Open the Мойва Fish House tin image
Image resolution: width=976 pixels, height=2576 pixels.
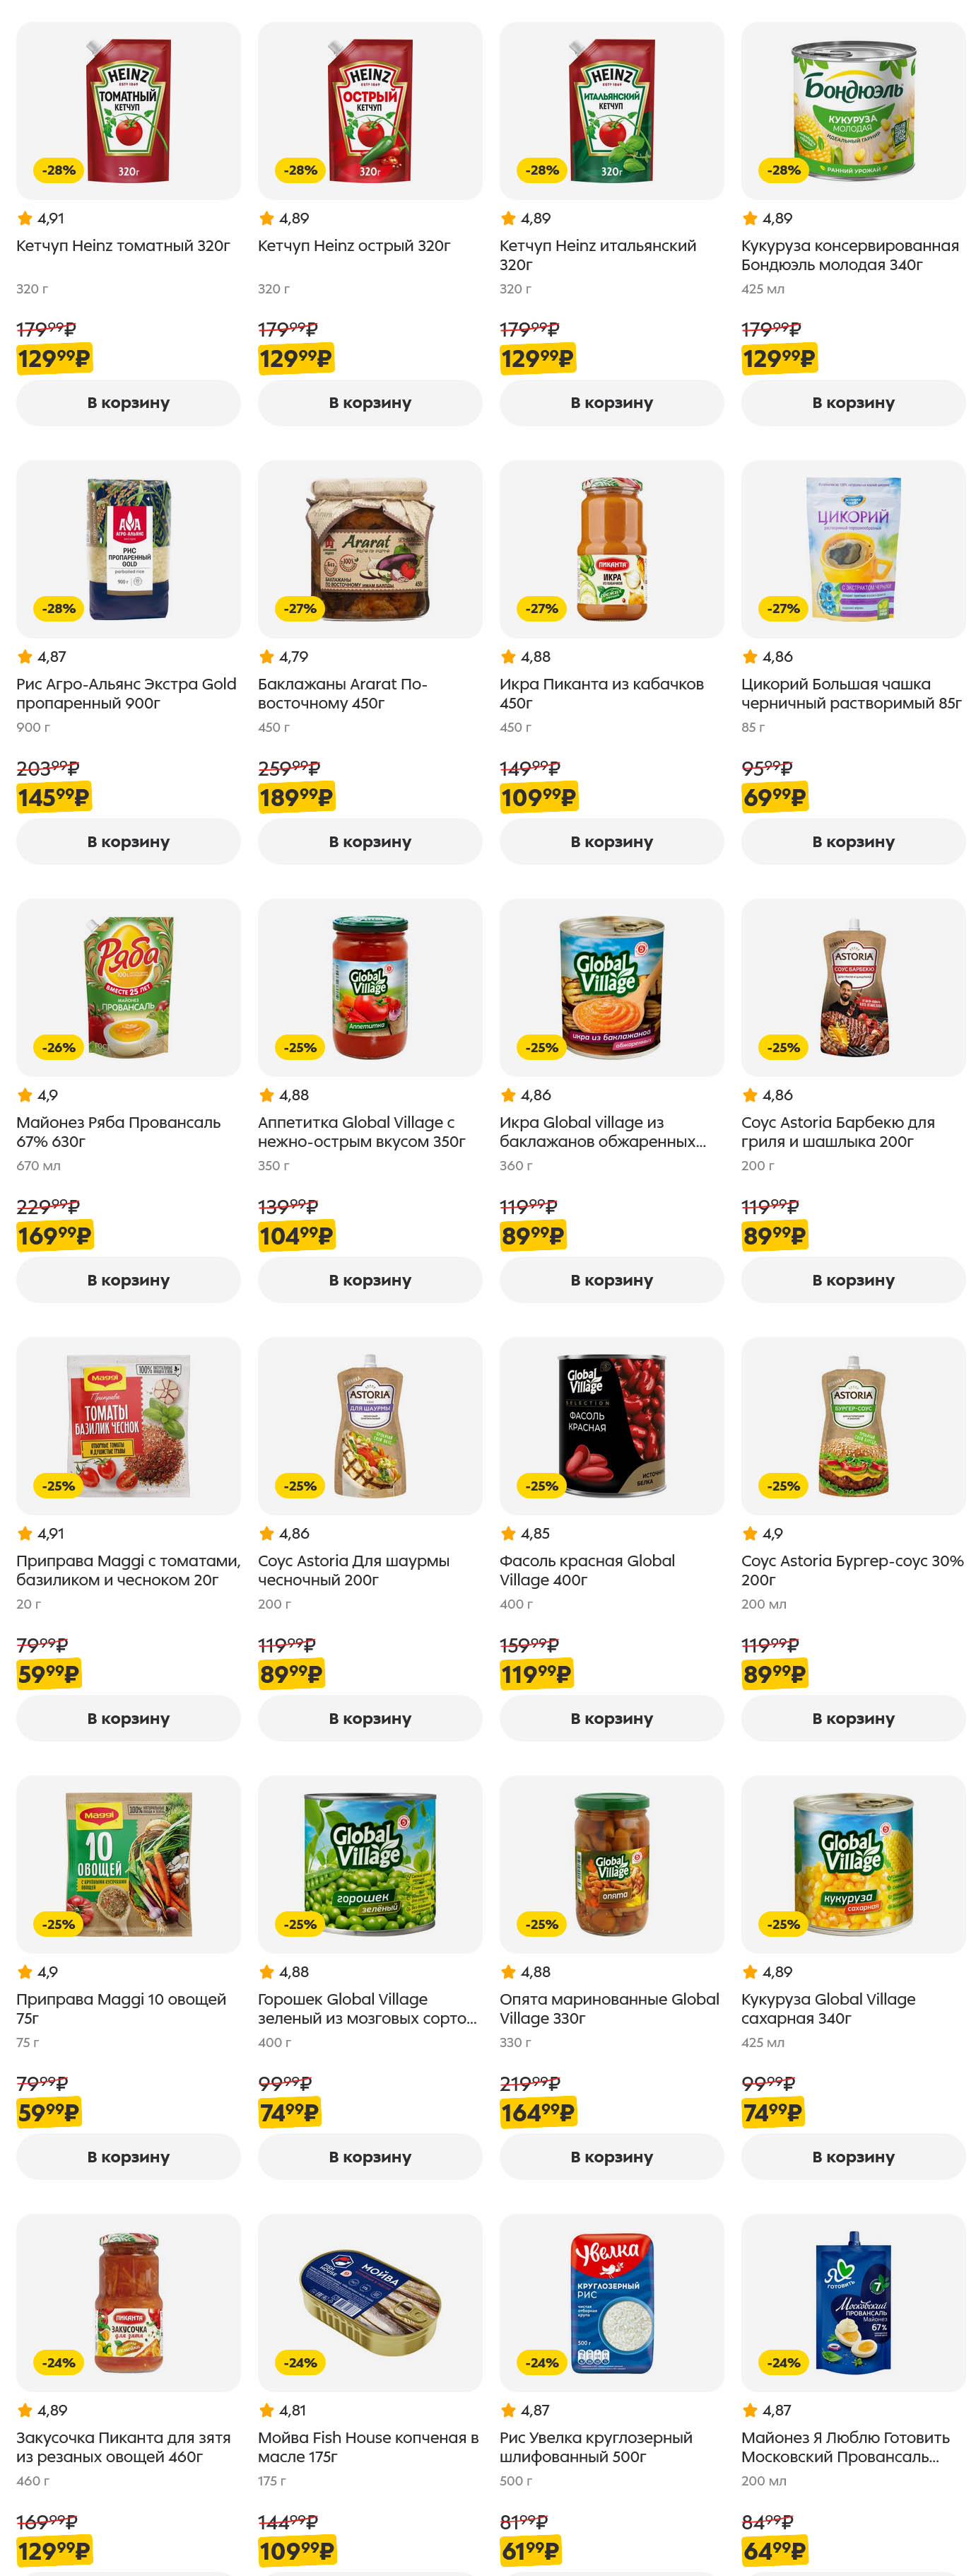(370, 2302)
